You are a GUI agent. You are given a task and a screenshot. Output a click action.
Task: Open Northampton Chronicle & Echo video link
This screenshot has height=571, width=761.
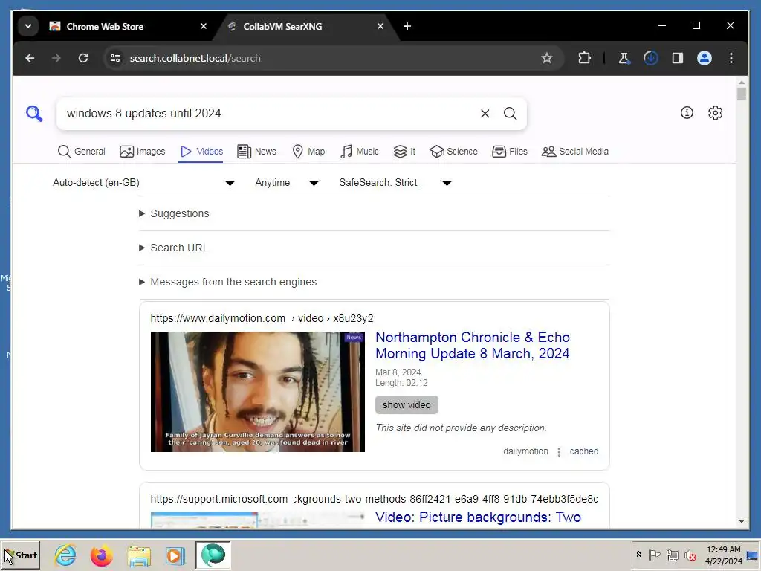tap(472, 345)
